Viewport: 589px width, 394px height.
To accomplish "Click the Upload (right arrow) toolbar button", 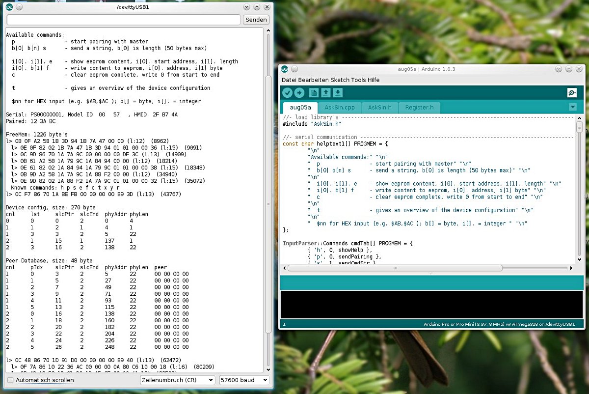I will pos(299,93).
